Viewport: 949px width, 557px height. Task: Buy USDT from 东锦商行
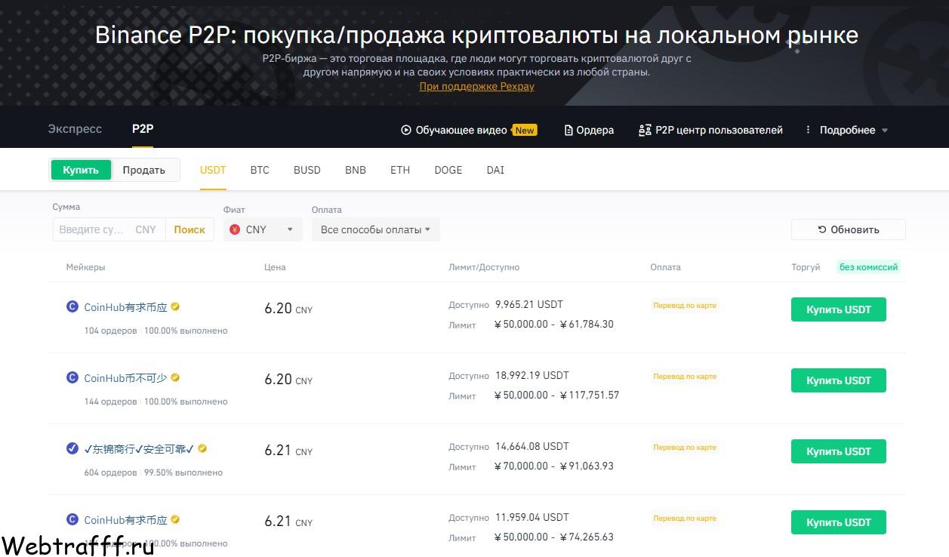839,451
